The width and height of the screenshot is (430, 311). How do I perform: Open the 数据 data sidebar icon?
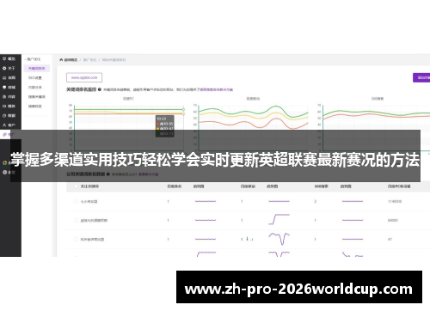point(4,115)
